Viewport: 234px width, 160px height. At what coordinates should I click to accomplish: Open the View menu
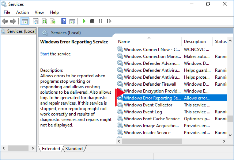pyautogui.click(x=39, y=12)
